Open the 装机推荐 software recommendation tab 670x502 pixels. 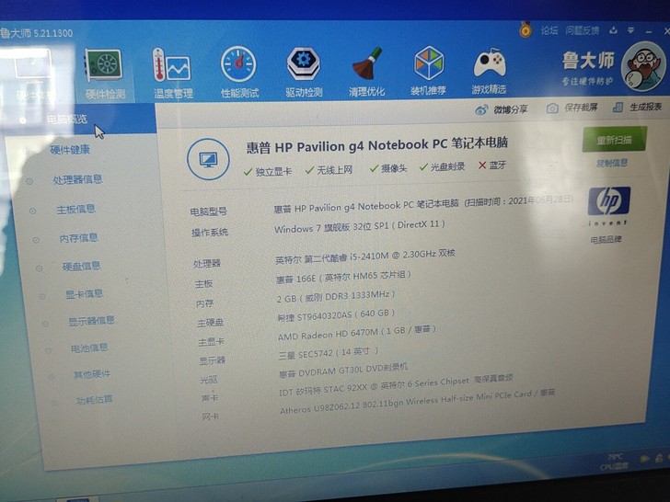(x=428, y=71)
